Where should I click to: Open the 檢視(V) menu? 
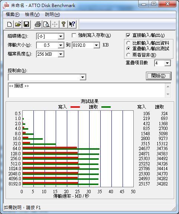[32, 14]
